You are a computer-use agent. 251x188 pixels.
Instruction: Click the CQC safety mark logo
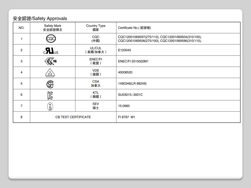click(51, 39)
